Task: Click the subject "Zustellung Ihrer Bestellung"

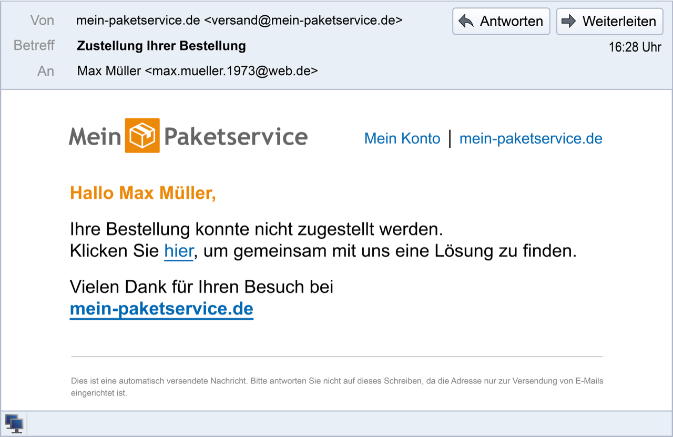Action: (x=161, y=46)
